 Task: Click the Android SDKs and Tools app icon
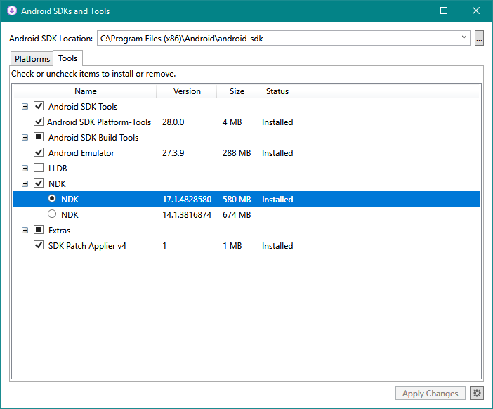click(12, 11)
